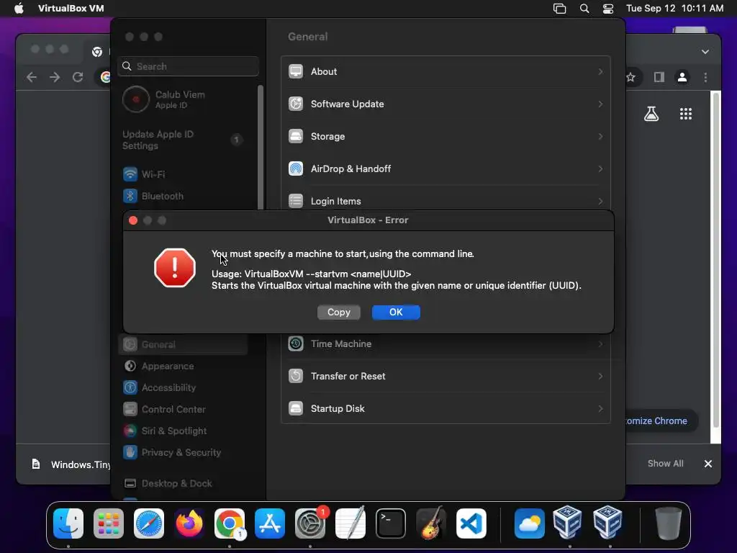
Task: Open Control Center in the menu bar
Action: [x=607, y=9]
